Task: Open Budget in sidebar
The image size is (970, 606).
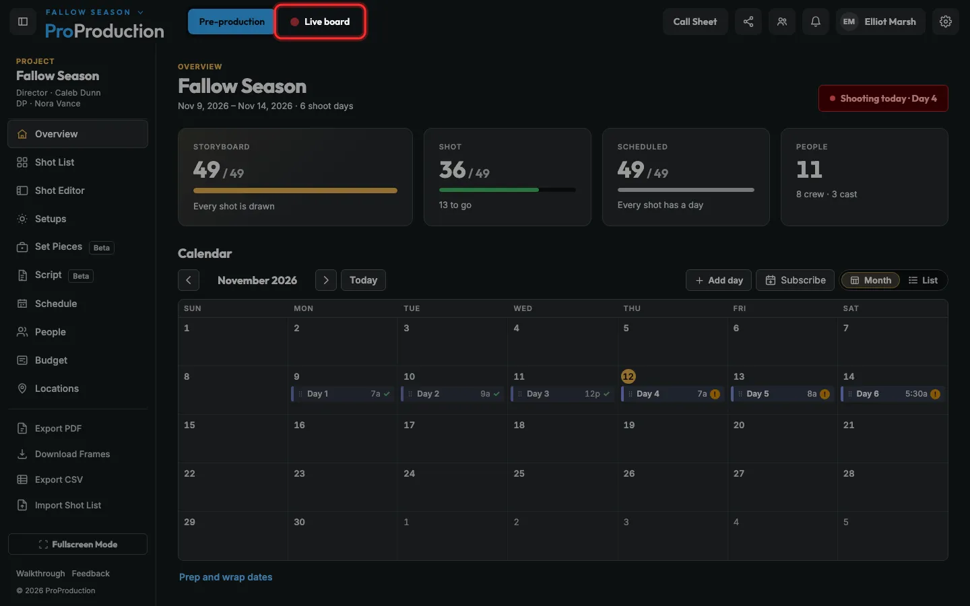Action: click(78, 360)
